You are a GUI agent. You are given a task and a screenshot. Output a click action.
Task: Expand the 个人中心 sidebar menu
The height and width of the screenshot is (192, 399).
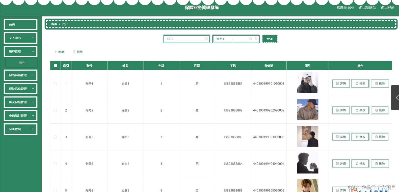21,38
